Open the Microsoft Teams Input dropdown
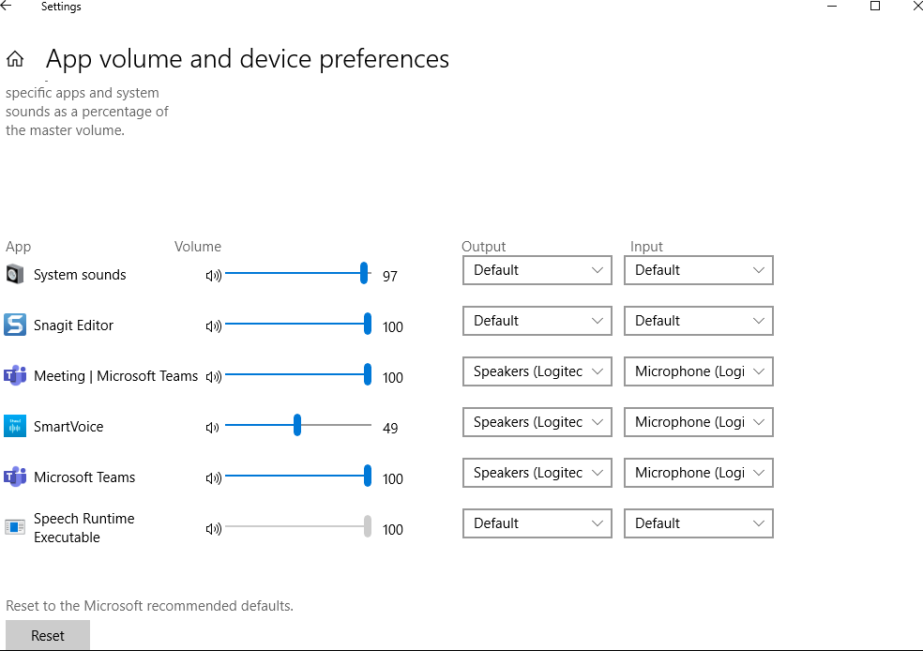The image size is (923, 651). [698, 473]
